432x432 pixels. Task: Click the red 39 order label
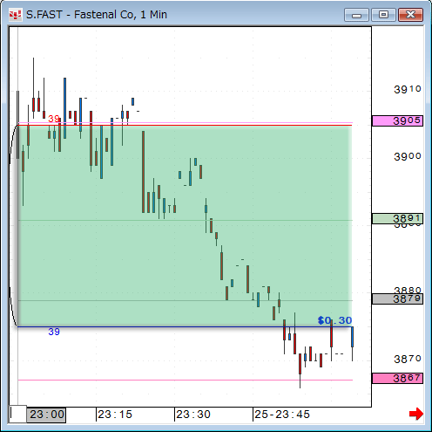coord(54,119)
